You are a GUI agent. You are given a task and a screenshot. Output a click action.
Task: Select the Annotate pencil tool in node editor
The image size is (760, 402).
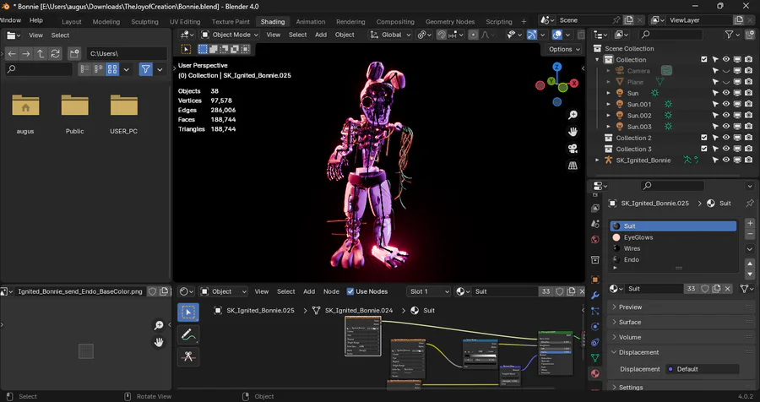click(188, 334)
